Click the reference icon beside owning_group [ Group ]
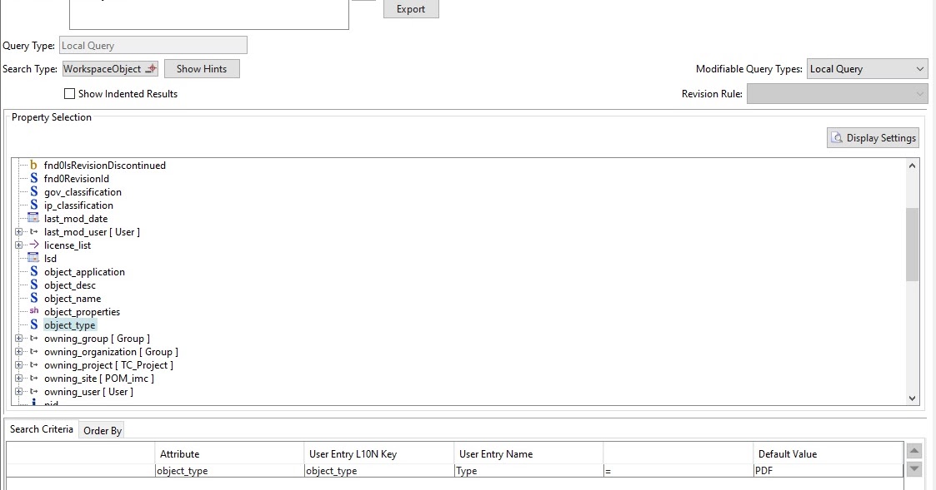Image resolution: width=936 pixels, height=490 pixels. coord(33,338)
